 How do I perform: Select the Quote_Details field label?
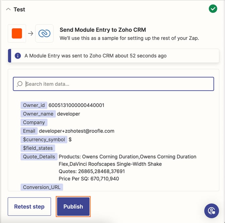(39, 157)
